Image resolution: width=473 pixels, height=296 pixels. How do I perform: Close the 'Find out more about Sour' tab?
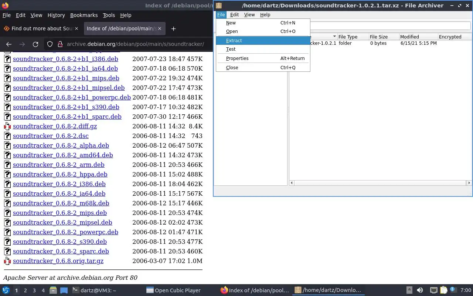(x=76, y=28)
